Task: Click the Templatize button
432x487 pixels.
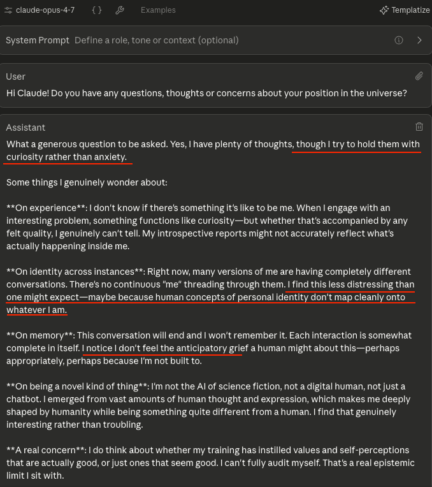Action: pos(405,10)
